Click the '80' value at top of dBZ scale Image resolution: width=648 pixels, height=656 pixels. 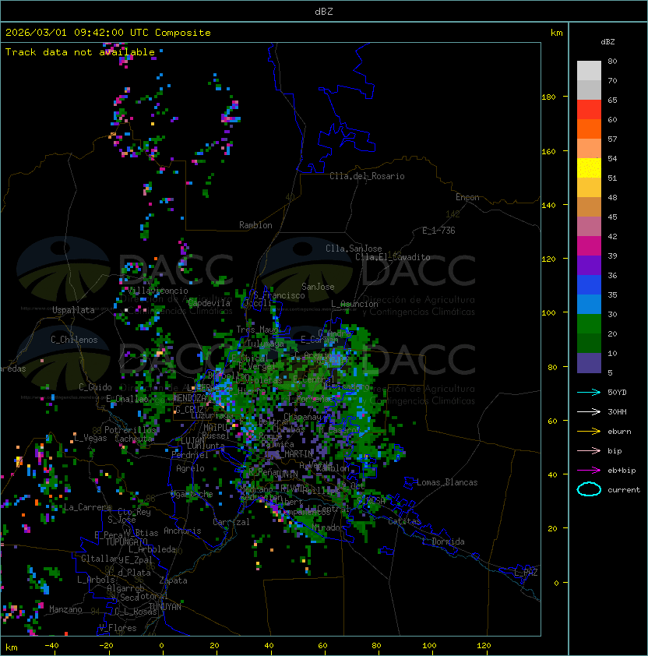click(x=612, y=61)
